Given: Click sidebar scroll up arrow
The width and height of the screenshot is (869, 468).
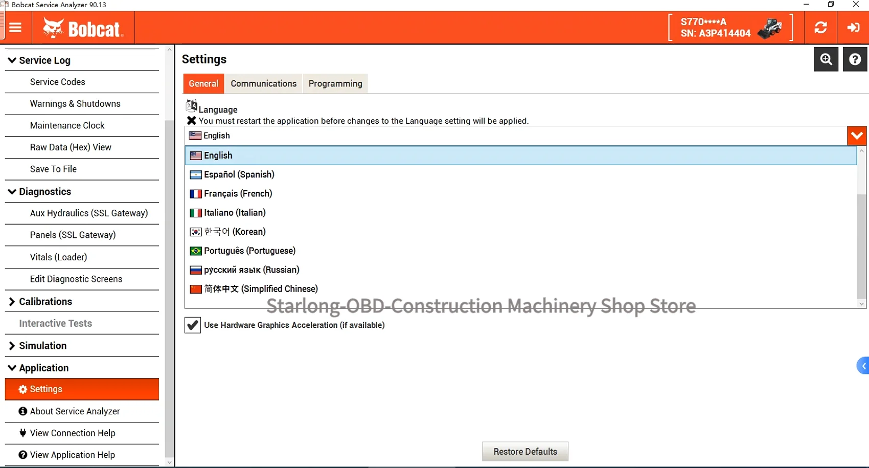Looking at the screenshot, I should point(170,50).
